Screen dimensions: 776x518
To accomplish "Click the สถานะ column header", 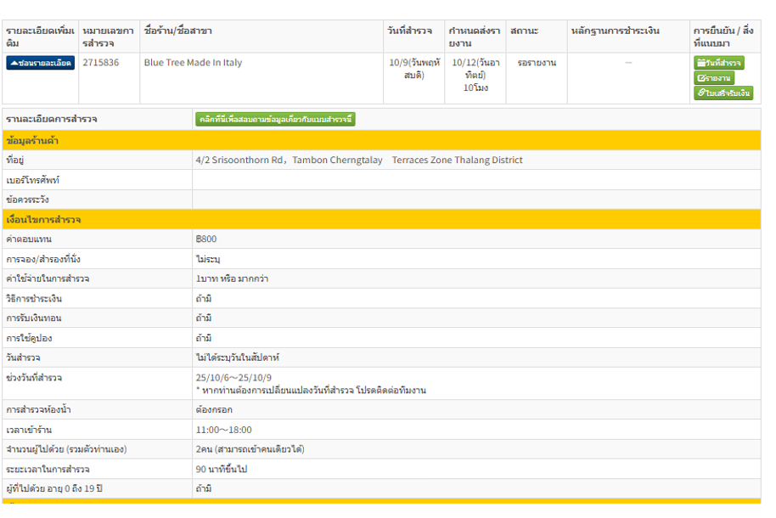I will 525,31.
